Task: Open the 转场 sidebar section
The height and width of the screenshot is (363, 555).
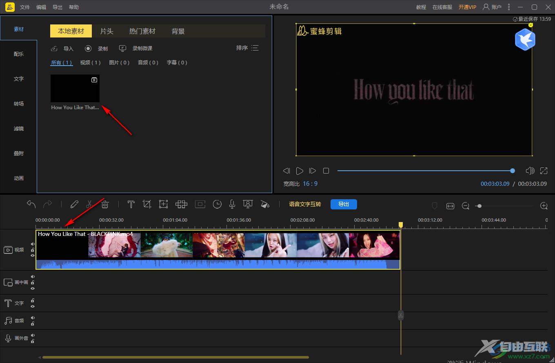Action: [19, 104]
